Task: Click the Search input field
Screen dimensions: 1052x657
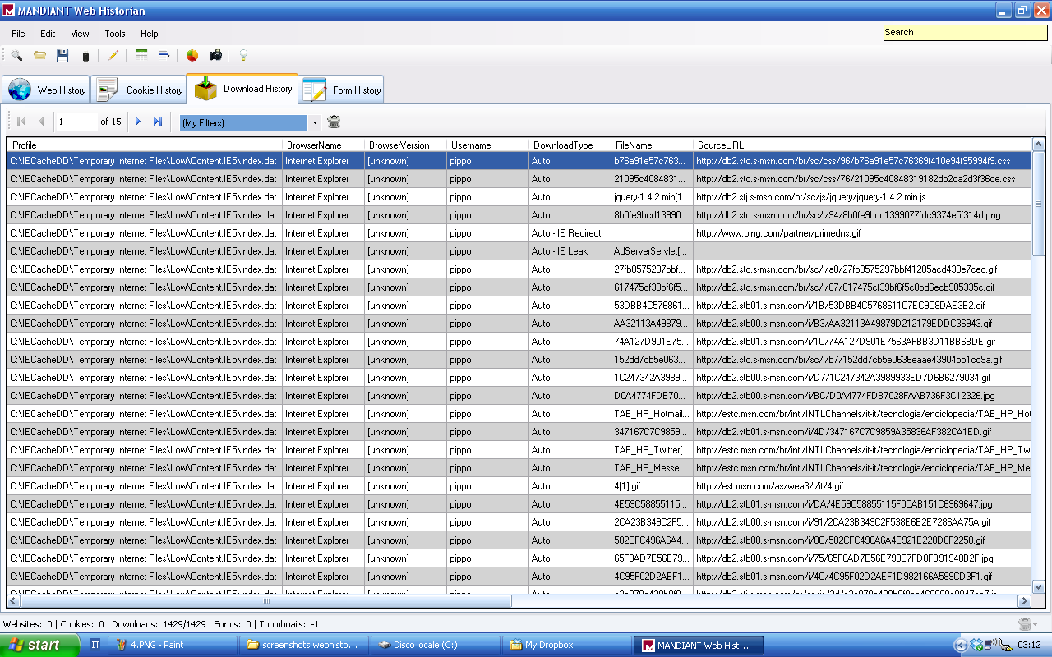Action: [x=965, y=33]
